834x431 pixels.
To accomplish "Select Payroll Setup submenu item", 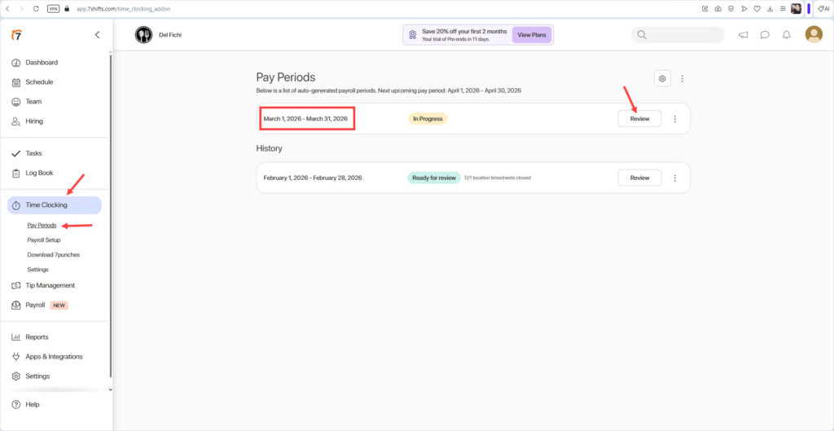I will [x=44, y=240].
